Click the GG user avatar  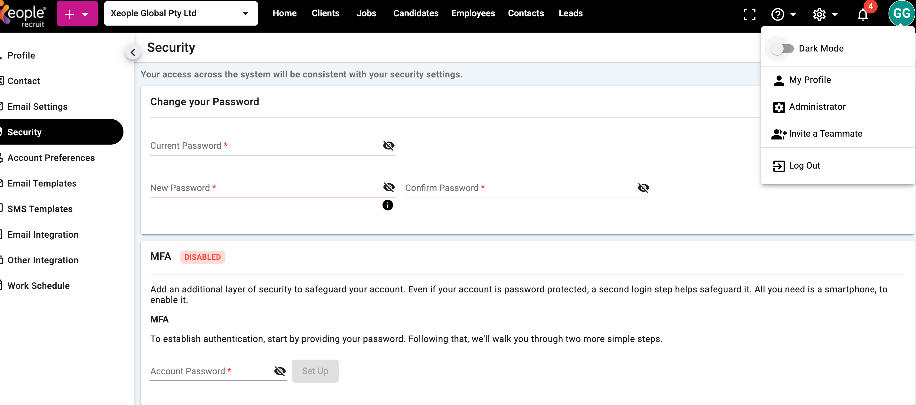coord(901,13)
